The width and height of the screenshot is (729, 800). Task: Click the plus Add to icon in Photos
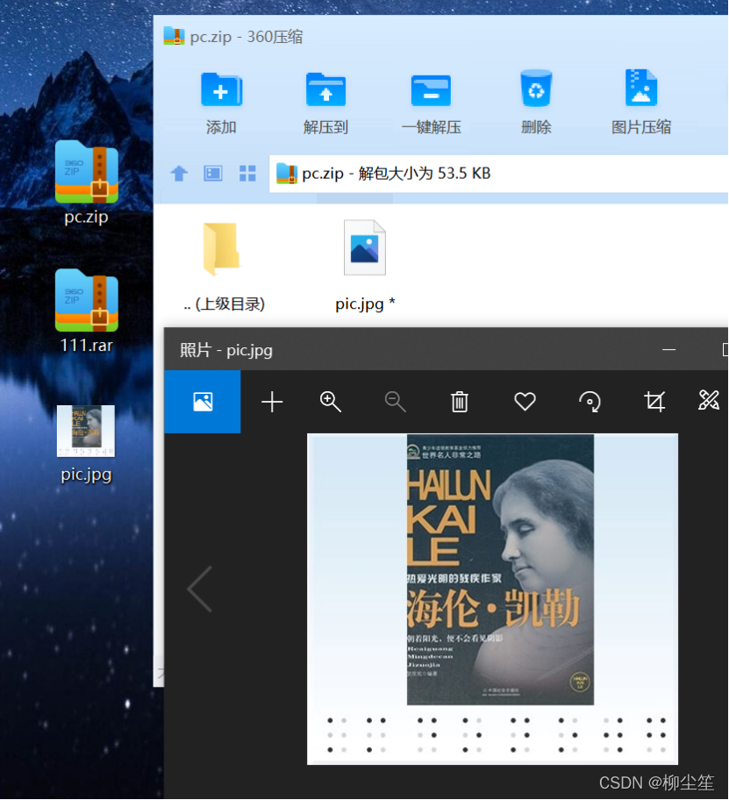272,402
